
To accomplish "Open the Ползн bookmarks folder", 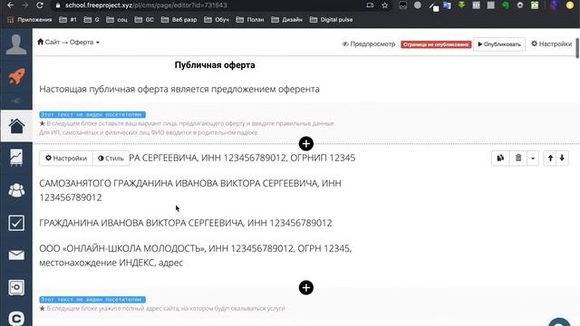I will point(250,20).
